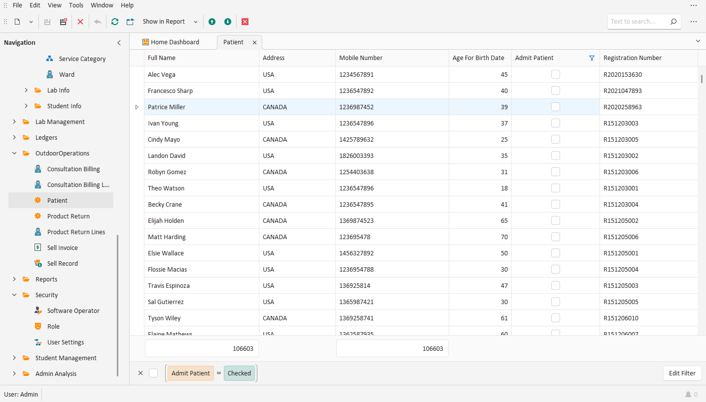Click the undo arrow in the toolbar
The height and width of the screenshot is (402, 706).
[97, 22]
